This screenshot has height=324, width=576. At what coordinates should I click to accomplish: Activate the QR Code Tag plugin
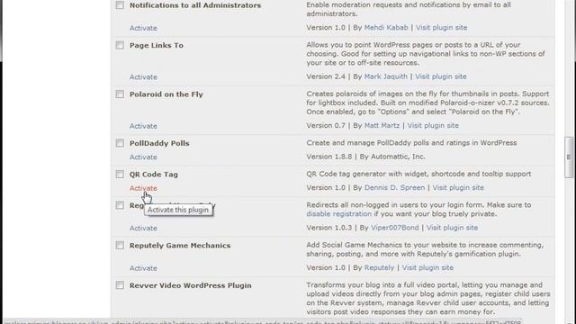click(143, 188)
